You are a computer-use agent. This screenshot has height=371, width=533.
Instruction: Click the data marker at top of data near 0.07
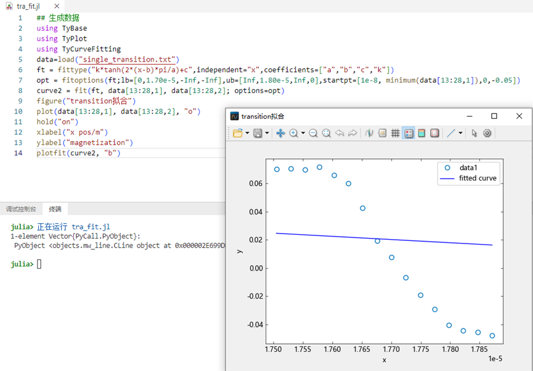point(320,167)
